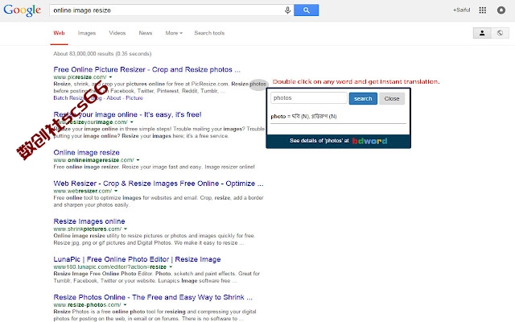Select global results globe icon

pos(501,33)
